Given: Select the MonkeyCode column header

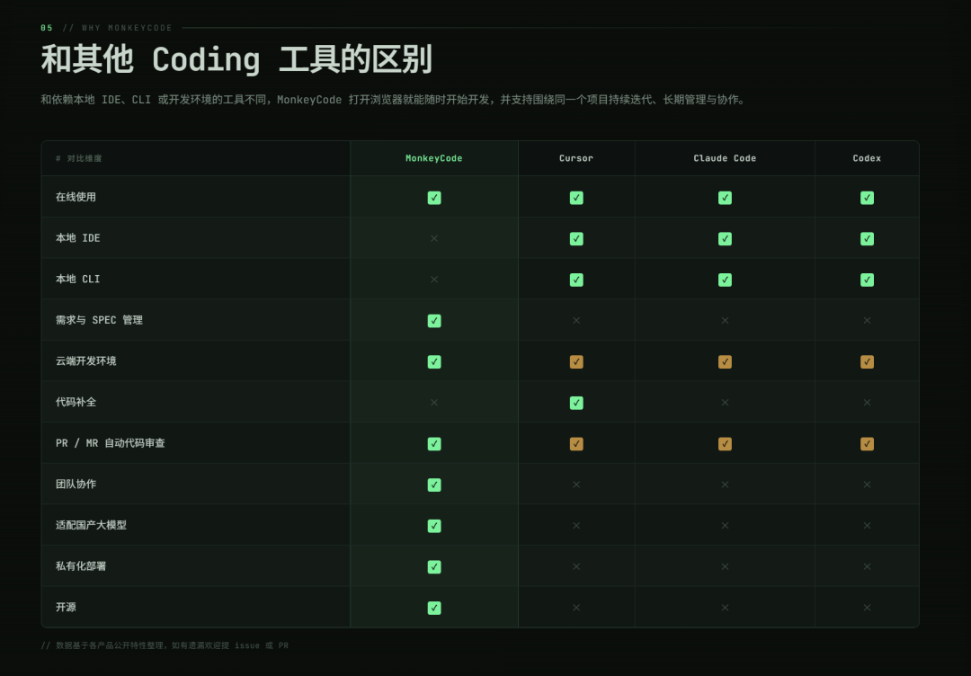Looking at the screenshot, I should point(434,158).
